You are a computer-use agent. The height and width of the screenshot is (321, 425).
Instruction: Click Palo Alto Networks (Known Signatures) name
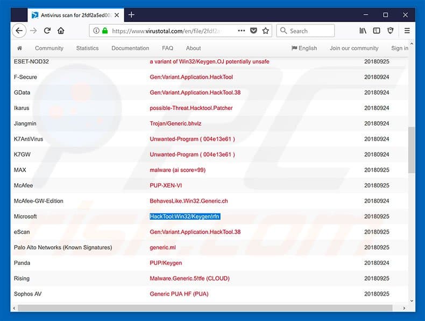(x=63, y=247)
